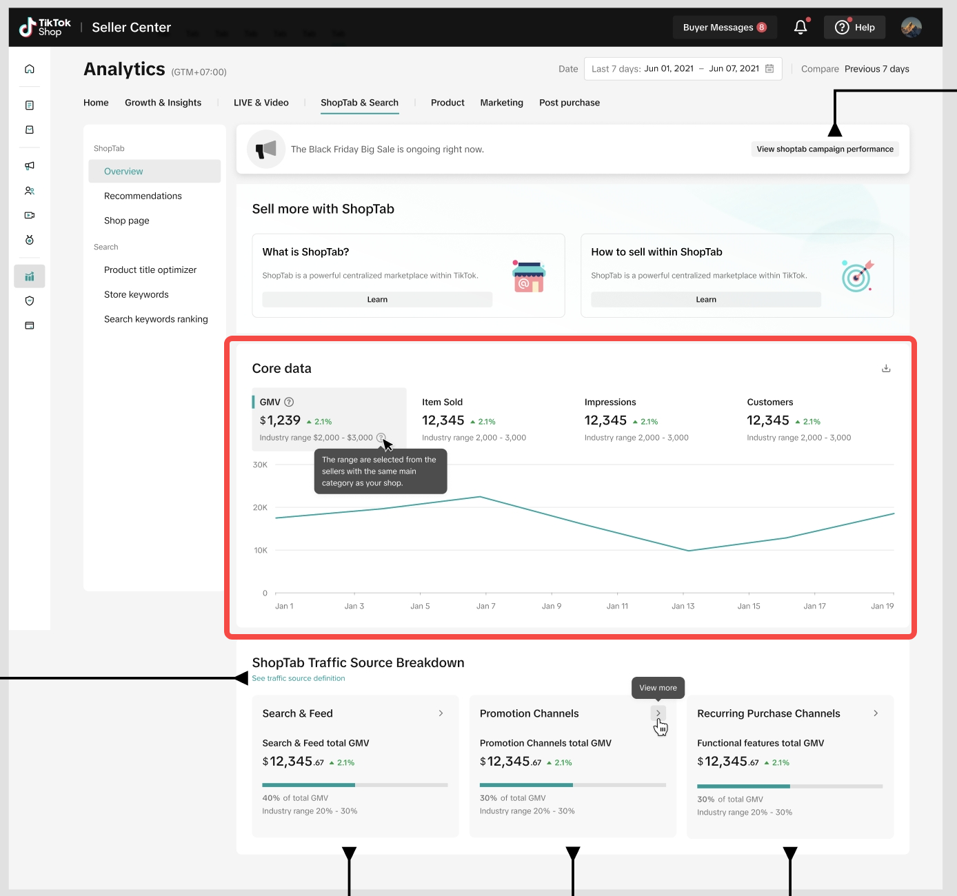Download the Core data report

pyautogui.click(x=886, y=369)
